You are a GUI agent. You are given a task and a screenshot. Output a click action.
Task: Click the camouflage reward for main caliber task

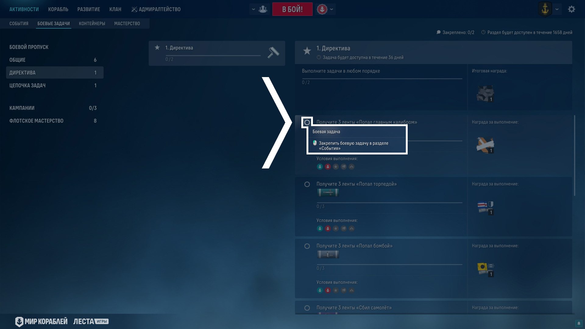(485, 145)
